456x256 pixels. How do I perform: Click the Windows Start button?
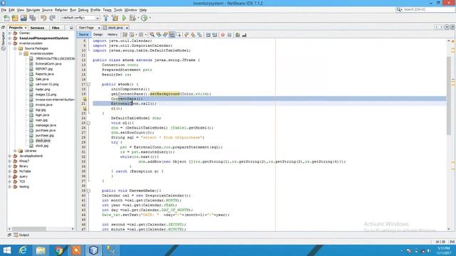click(x=6, y=250)
